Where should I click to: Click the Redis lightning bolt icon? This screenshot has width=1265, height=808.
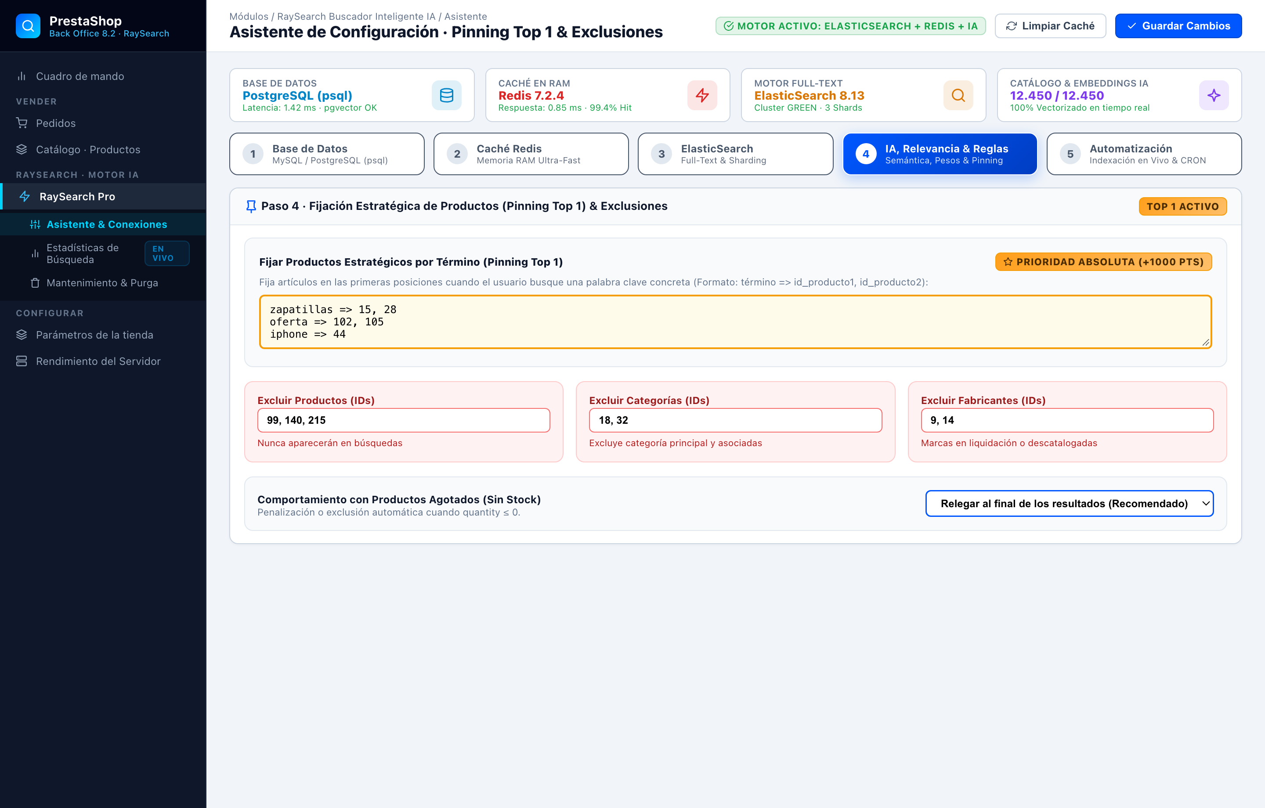702,95
